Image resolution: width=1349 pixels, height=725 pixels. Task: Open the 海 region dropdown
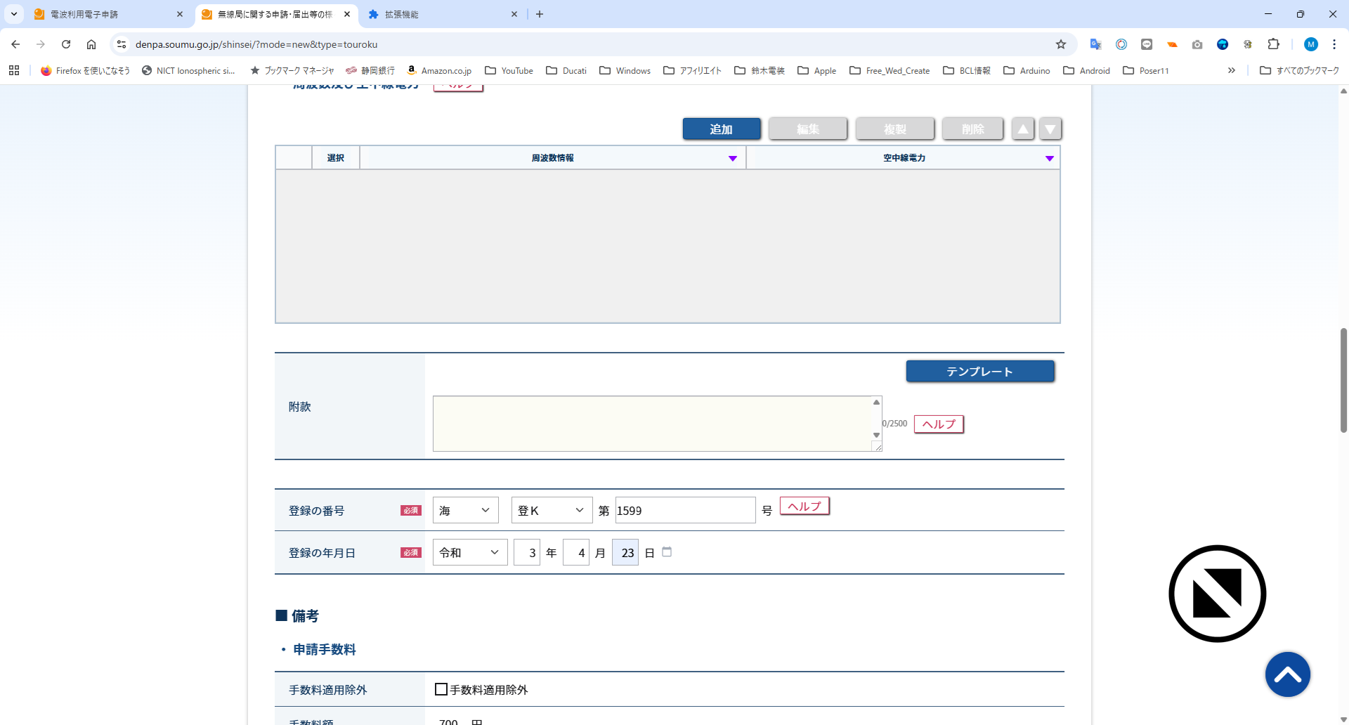click(x=465, y=511)
